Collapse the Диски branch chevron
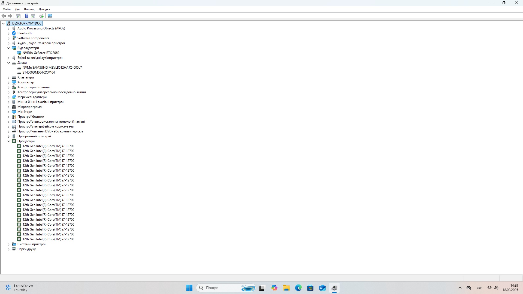The image size is (523, 294). (9, 63)
